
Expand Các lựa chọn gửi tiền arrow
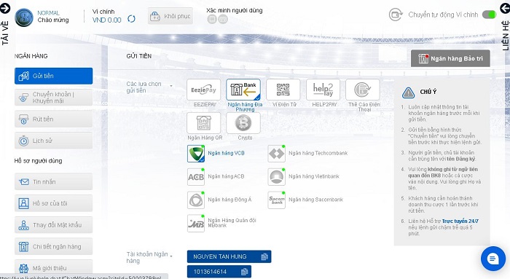(171, 86)
